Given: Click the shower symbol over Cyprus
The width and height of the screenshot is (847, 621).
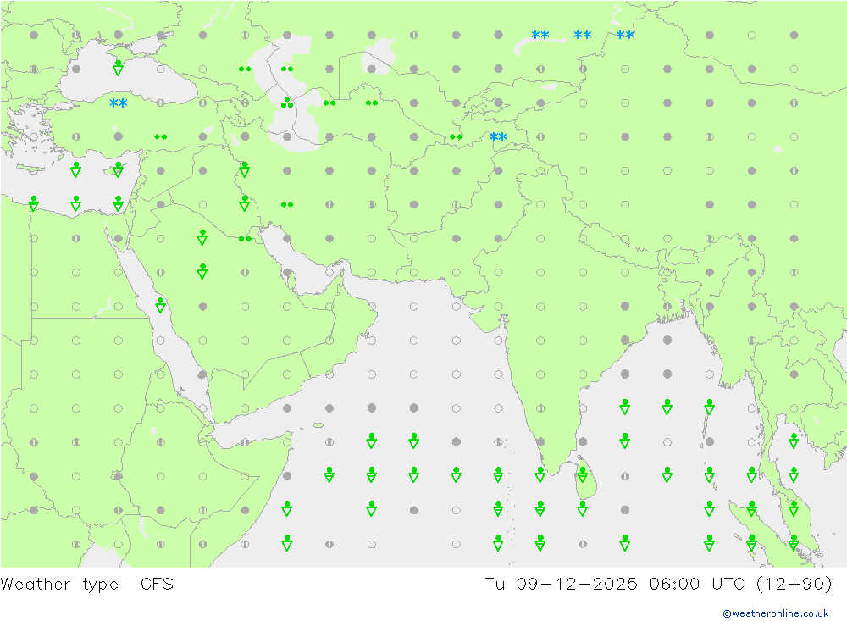Looking at the screenshot, I should tap(118, 169).
